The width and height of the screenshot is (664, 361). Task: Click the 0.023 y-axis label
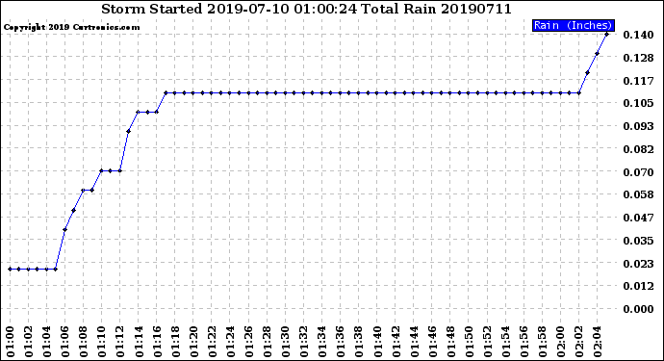tap(638, 264)
